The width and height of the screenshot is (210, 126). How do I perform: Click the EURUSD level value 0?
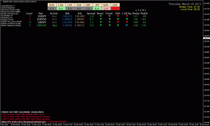pos(30,19)
